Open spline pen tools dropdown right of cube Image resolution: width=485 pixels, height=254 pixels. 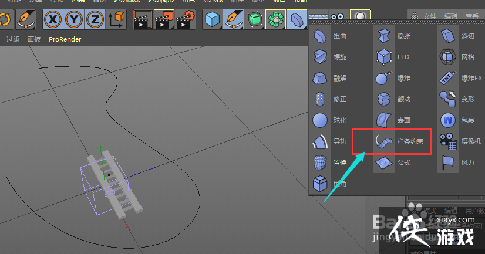[x=234, y=19]
